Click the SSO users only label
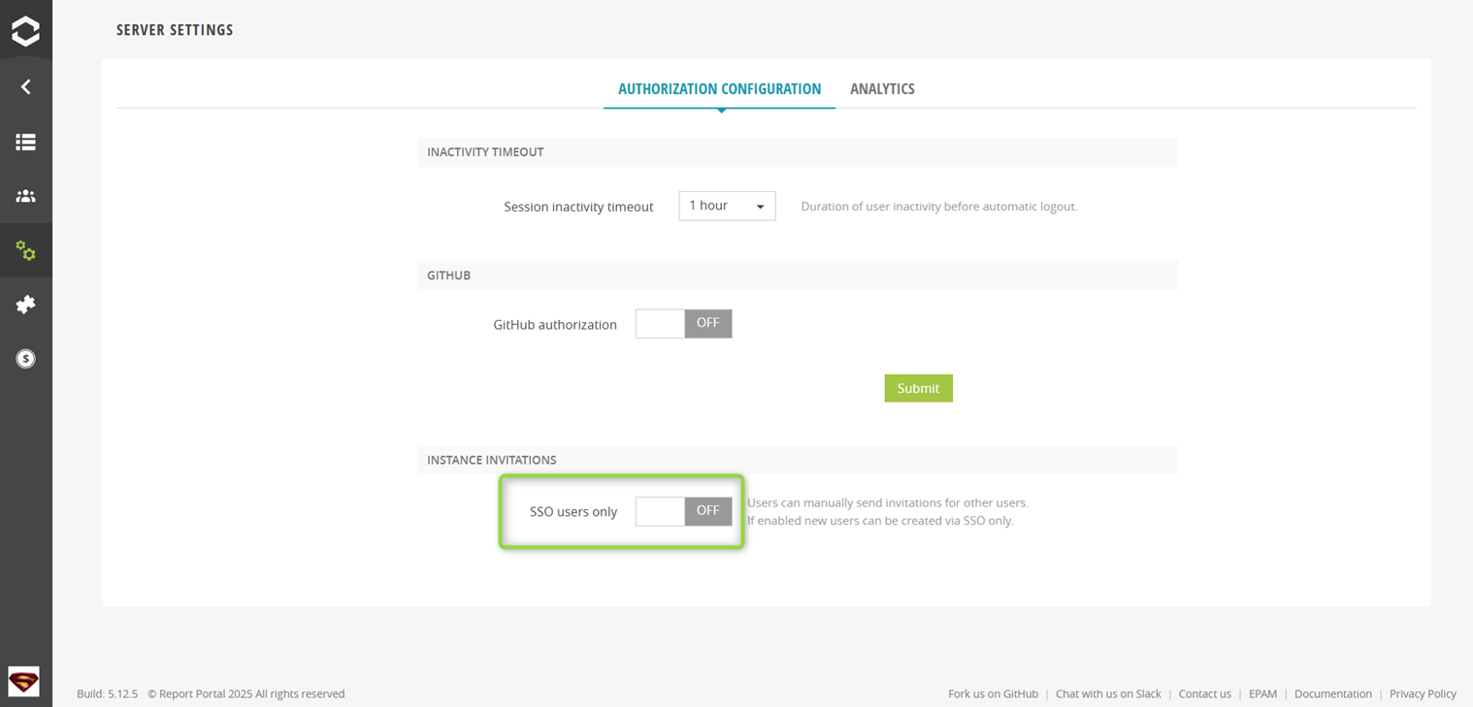This screenshot has height=707, width=1473. pyautogui.click(x=573, y=512)
